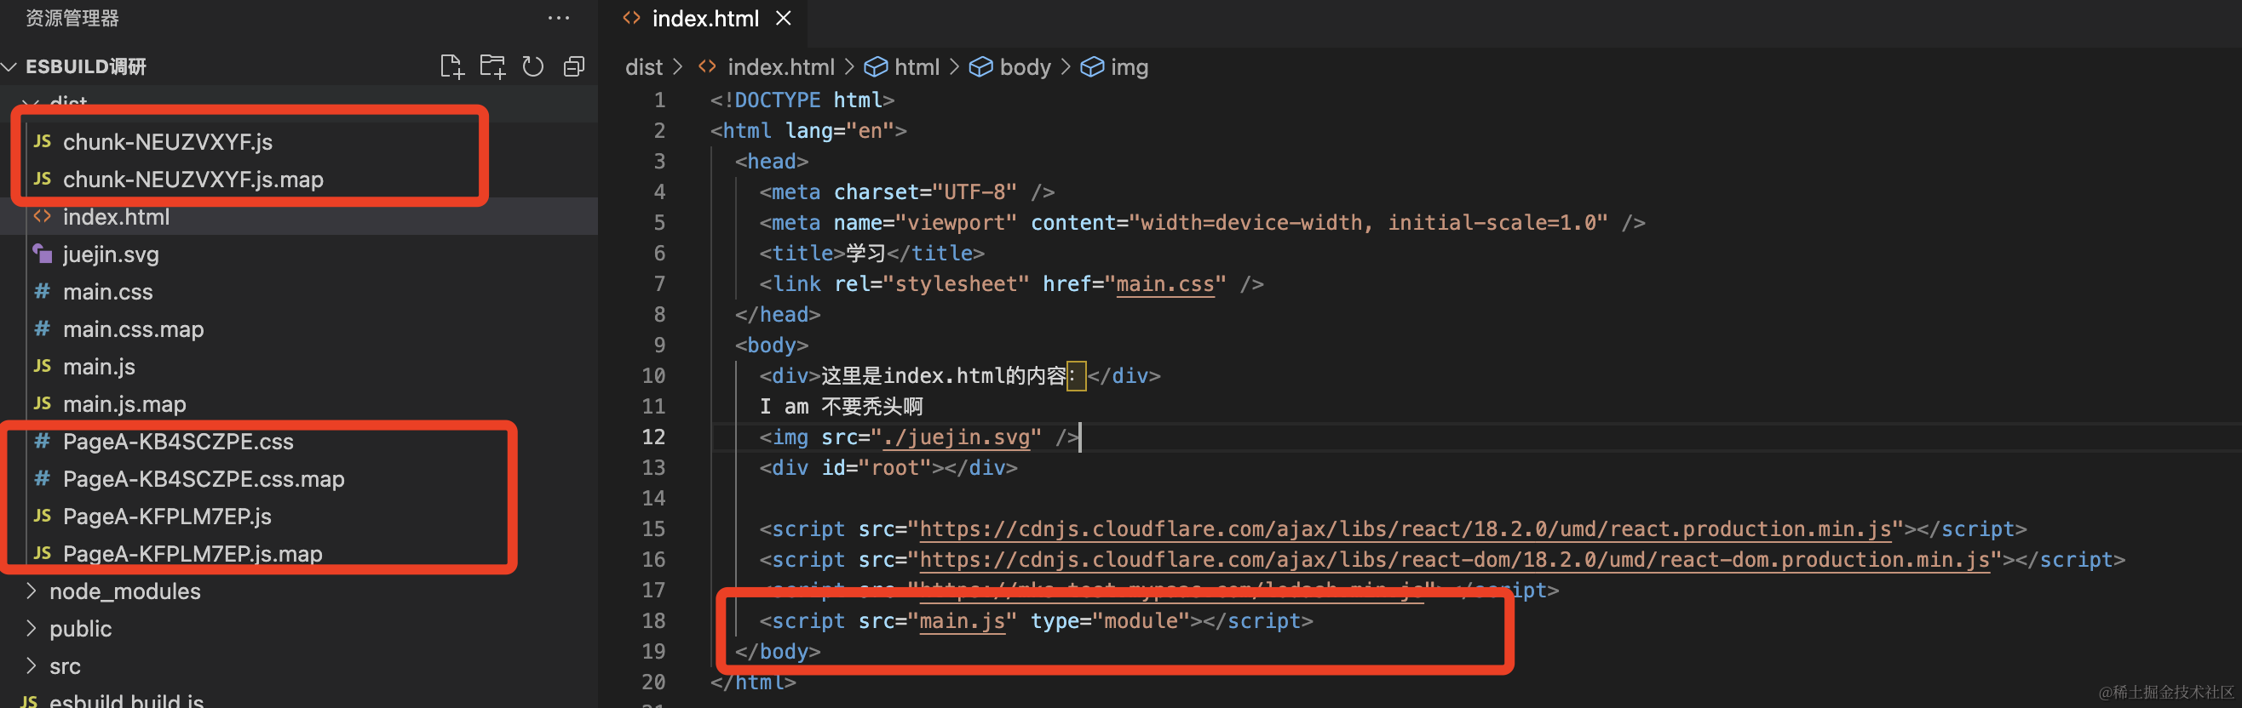Screen dimensions: 2242x708
Task: Follow the react-dom.production.min.js CDN link
Action: (1454, 559)
